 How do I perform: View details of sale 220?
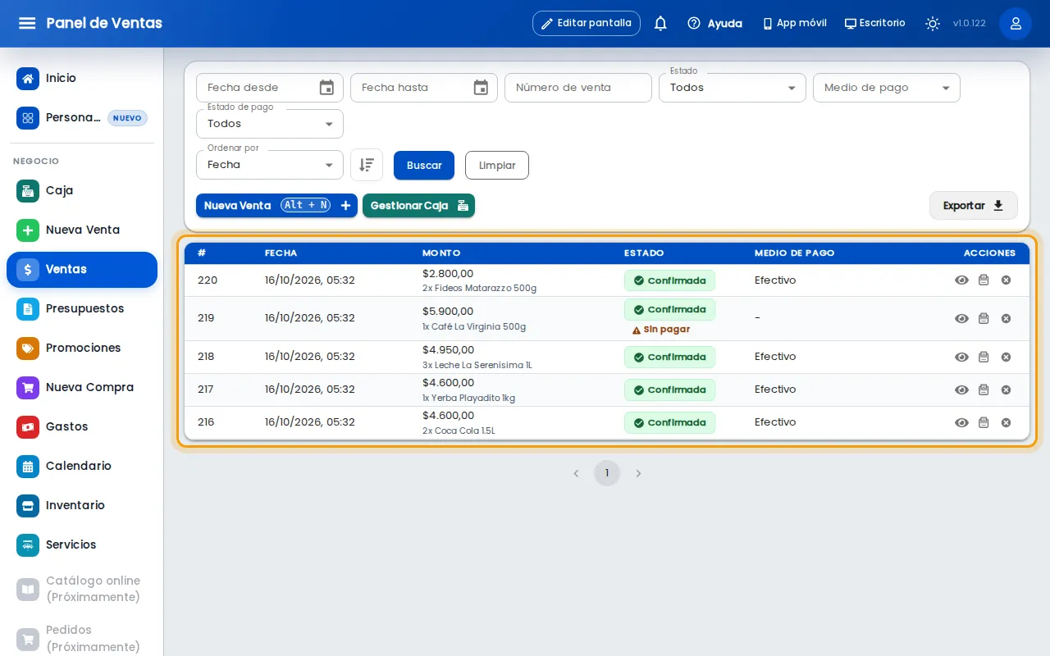click(961, 280)
